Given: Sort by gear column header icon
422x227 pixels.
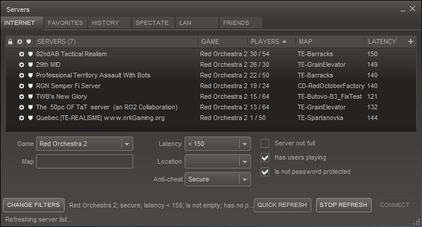Looking at the screenshot, I should [20, 42].
